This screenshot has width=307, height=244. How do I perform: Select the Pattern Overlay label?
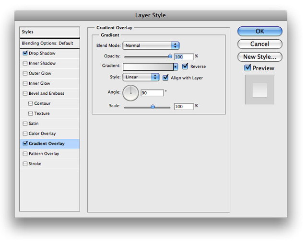44,154
